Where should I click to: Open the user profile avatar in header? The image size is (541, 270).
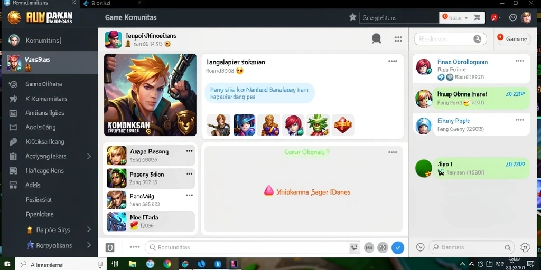click(x=526, y=17)
